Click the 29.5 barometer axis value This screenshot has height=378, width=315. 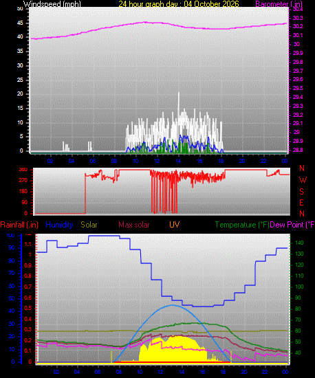point(298,88)
